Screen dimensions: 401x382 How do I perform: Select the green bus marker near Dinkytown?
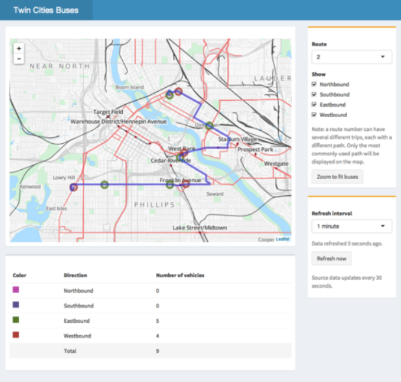[x=209, y=126]
